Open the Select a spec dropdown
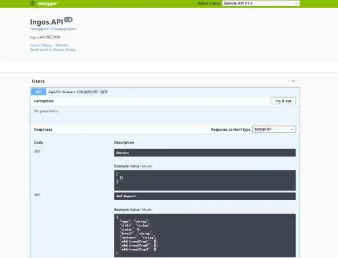 (x=261, y=3)
